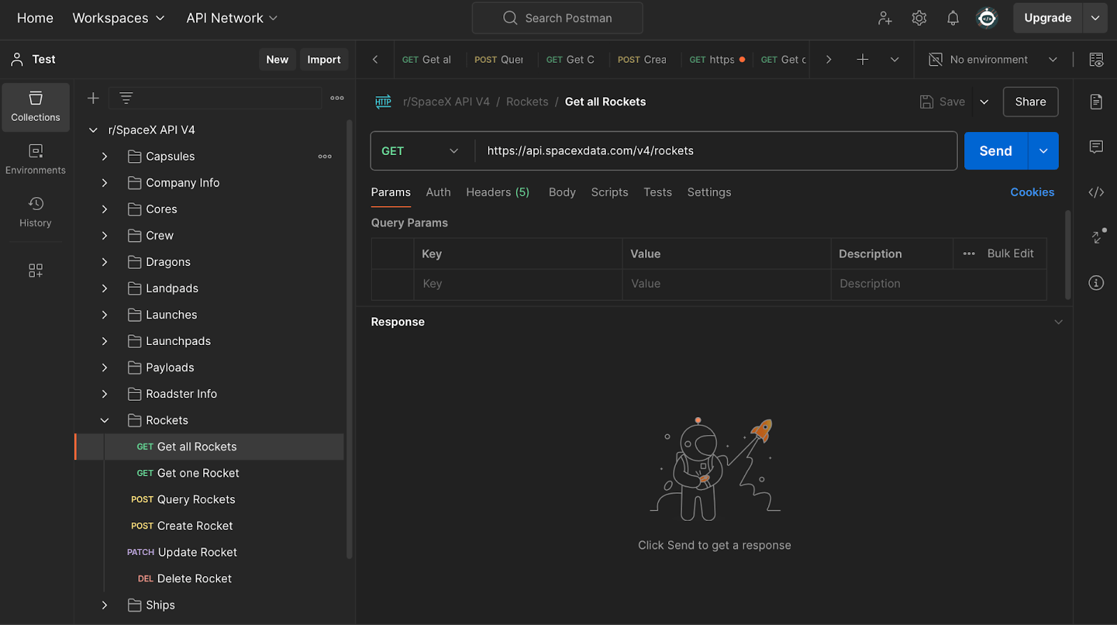Screen dimensions: 1117x625
Task: Open collections panel three-dot options menu
Action: point(337,98)
